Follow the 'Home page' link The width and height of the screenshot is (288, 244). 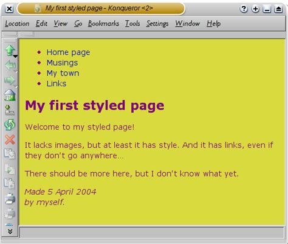[68, 52]
